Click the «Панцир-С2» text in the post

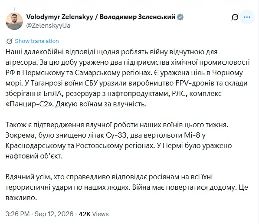29,104
